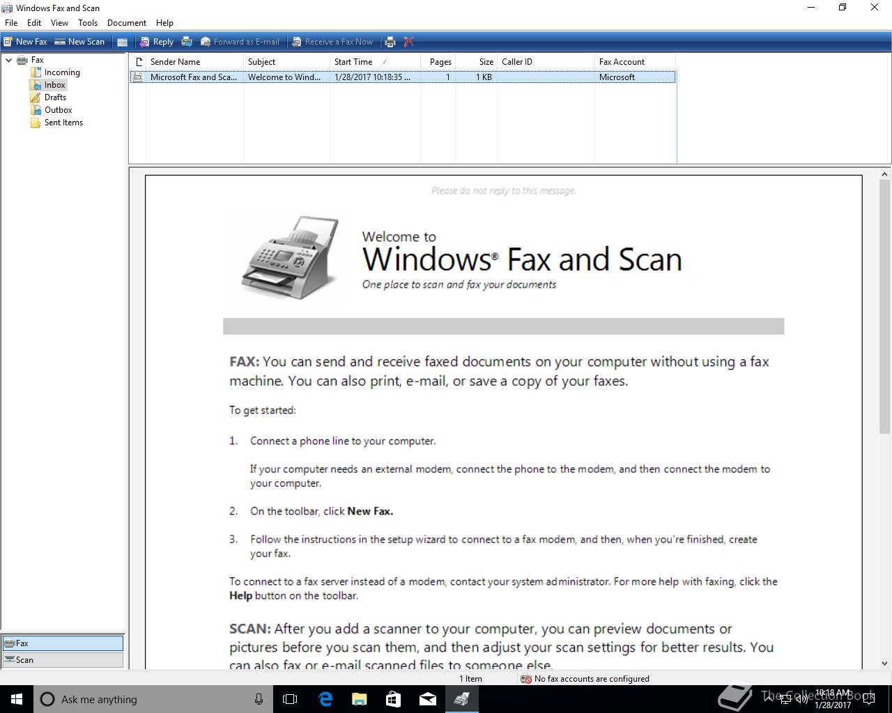
Task: Click the Sent Items folder icon
Action: click(x=36, y=123)
